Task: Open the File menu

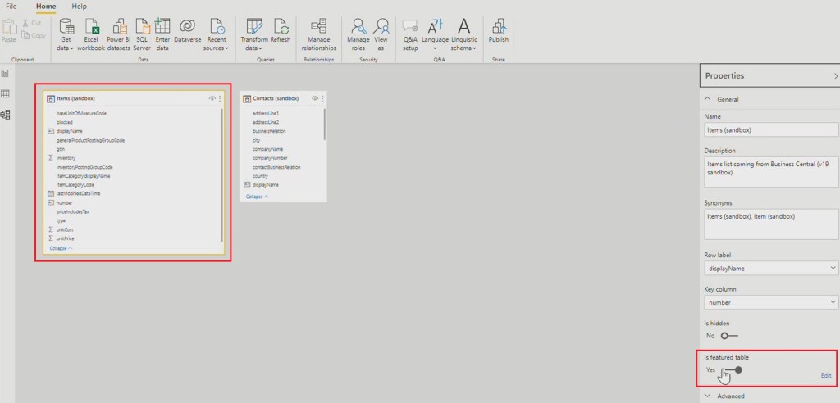Action: (x=11, y=6)
